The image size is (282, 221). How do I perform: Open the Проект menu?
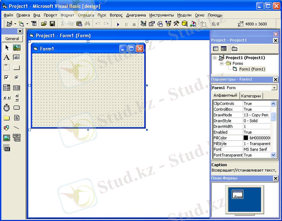click(50, 15)
